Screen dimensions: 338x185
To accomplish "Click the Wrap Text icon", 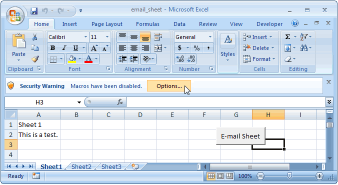I will [158, 37].
